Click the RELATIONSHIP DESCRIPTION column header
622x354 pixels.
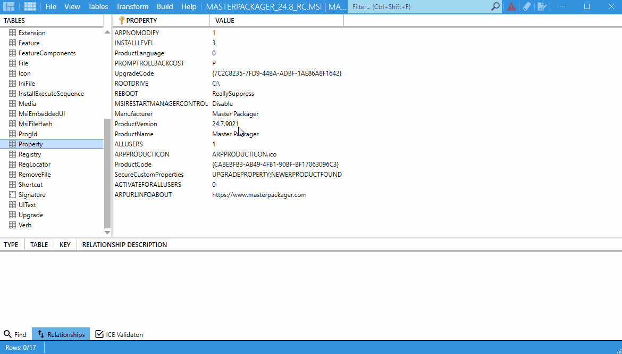pyautogui.click(x=124, y=245)
